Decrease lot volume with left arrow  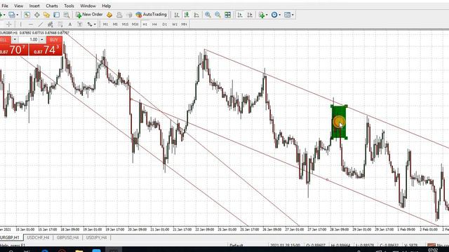[15, 40]
